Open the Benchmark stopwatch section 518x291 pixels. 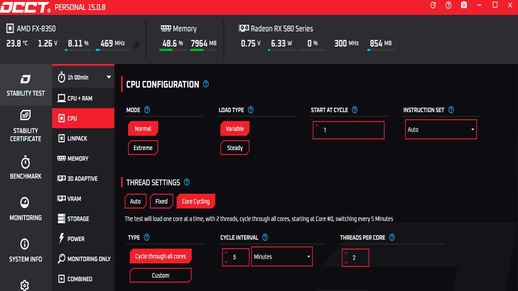[25, 167]
